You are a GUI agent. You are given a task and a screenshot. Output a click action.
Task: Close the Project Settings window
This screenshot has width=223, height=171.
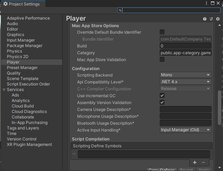pos(218,3)
